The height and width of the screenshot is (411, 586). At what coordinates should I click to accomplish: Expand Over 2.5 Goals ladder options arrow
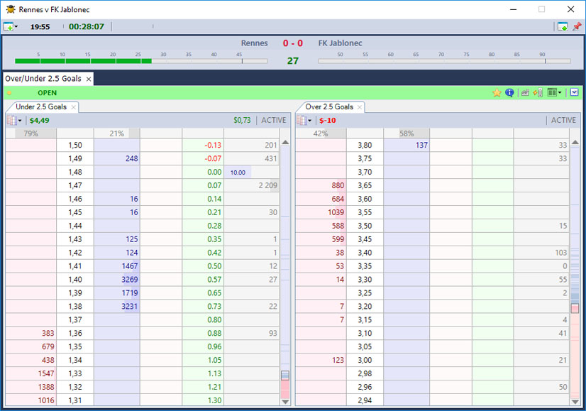coord(310,121)
